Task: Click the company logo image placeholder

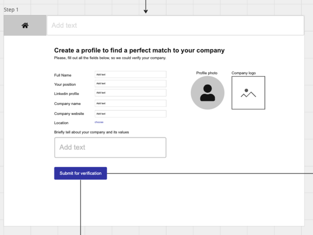Action: pos(248,93)
